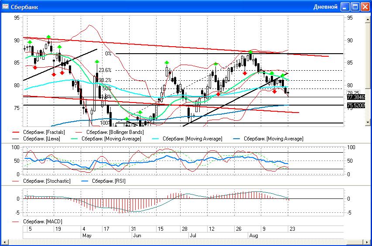Image resolution: width=372 pixels, height=246 pixels.
Task: Click the 75.5200 price marker on right axis
Action: tap(356, 105)
